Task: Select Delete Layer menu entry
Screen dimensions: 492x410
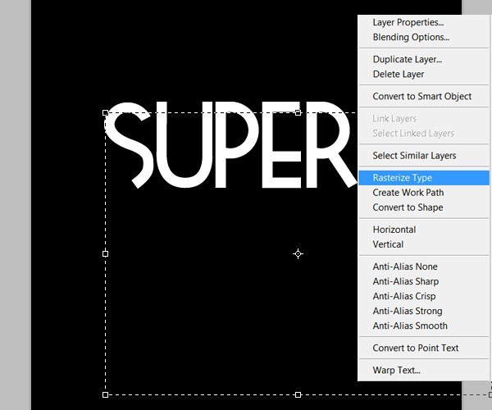Action: (x=398, y=74)
